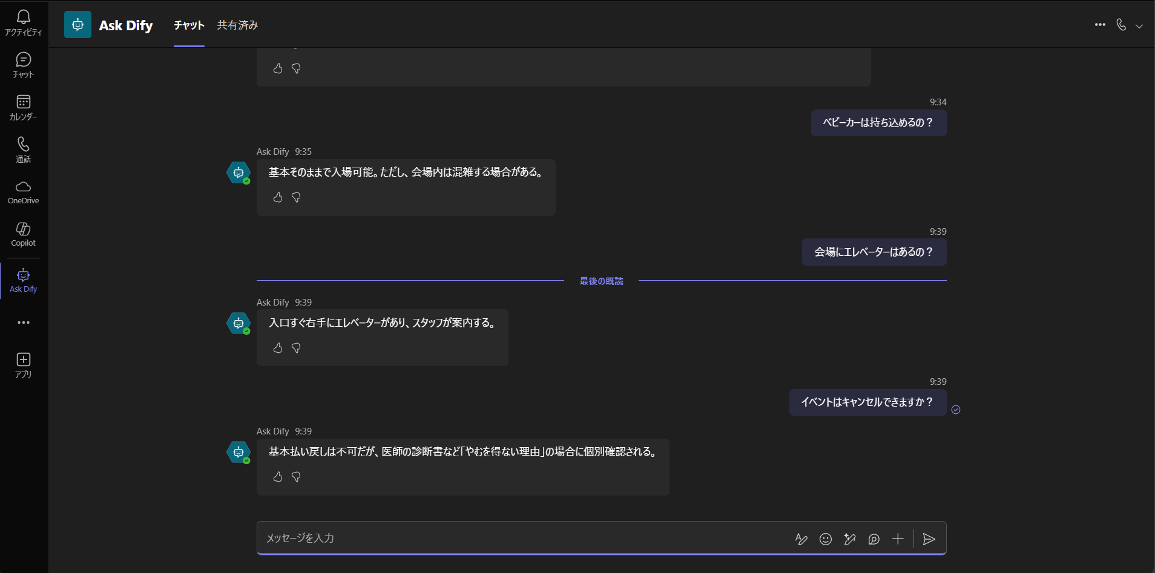The image size is (1155, 573).
Task: Open more apps via sidebar ellipsis
Action: pos(23,322)
